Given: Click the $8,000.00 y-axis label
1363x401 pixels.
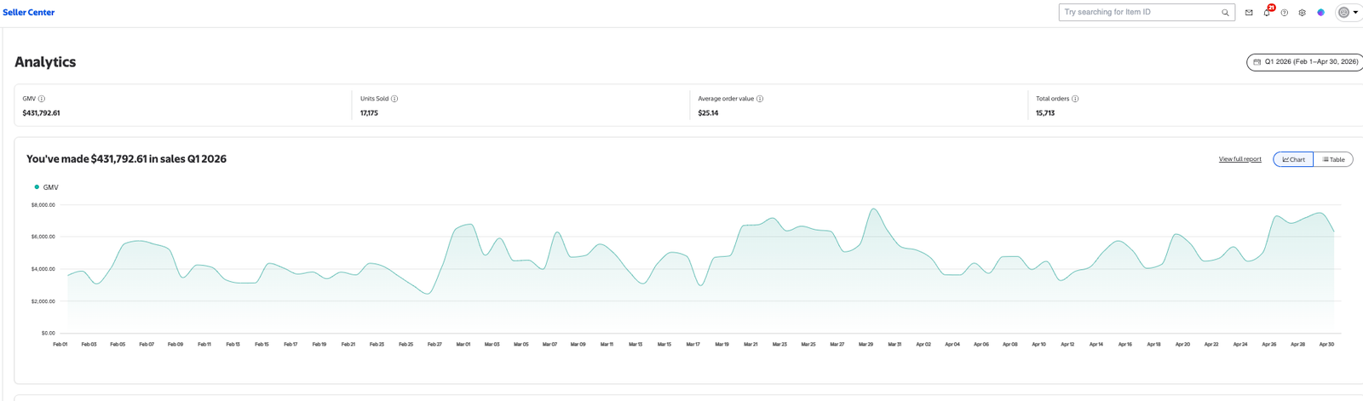Looking at the screenshot, I should 43,205.
